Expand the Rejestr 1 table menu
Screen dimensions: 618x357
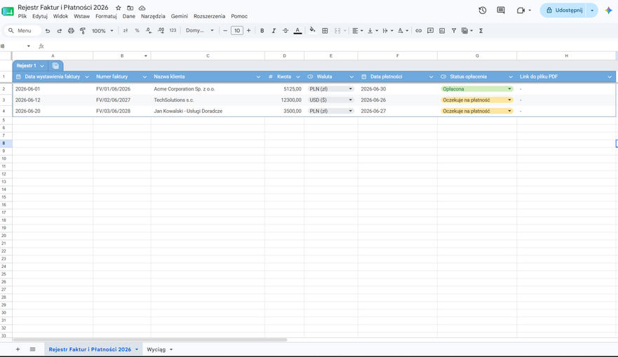click(42, 66)
